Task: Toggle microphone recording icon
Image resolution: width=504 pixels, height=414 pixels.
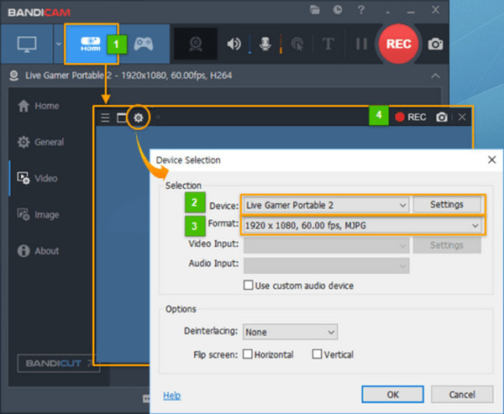Action: pyautogui.click(x=265, y=44)
